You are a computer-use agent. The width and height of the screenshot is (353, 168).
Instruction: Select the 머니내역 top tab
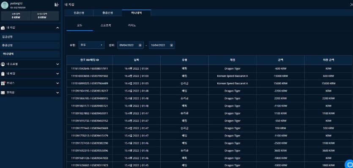pyautogui.click(x=137, y=13)
